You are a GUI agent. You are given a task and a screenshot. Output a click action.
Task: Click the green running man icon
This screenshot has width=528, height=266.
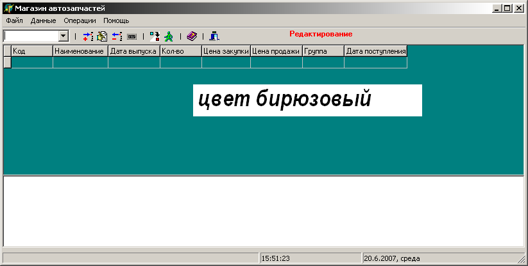[x=169, y=36]
